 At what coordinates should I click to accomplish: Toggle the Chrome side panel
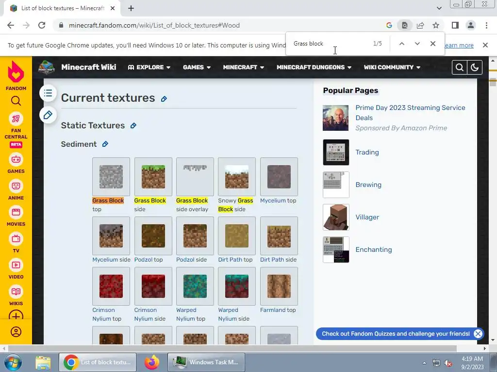455,25
